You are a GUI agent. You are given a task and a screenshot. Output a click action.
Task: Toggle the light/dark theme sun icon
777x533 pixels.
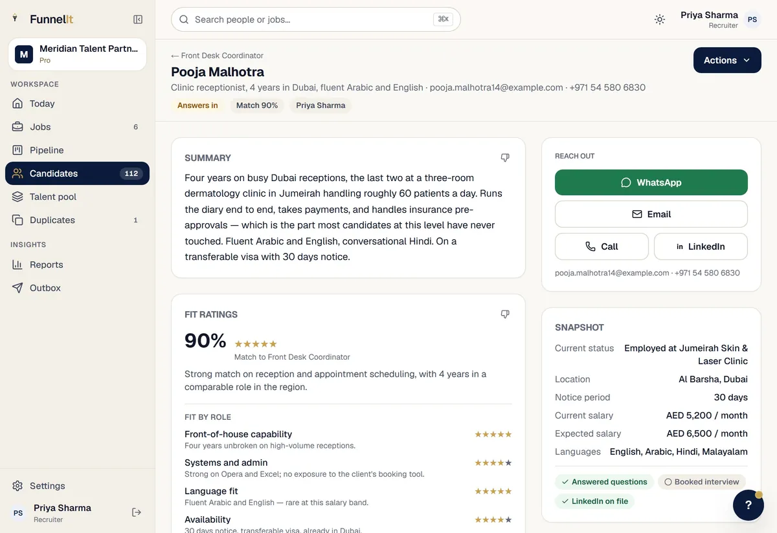(660, 19)
